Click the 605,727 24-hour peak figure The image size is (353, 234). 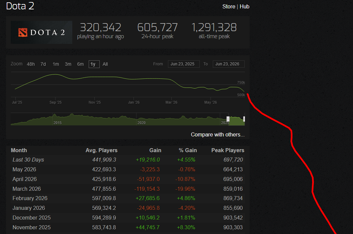click(157, 27)
